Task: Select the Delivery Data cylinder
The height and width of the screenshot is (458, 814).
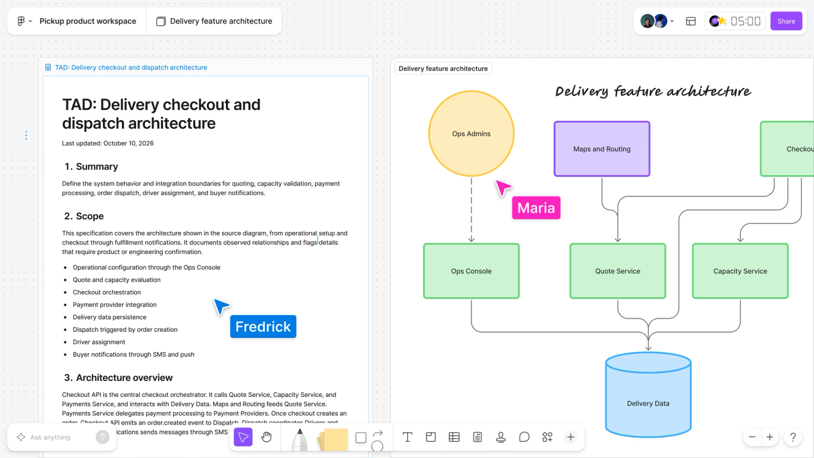Action: point(648,395)
